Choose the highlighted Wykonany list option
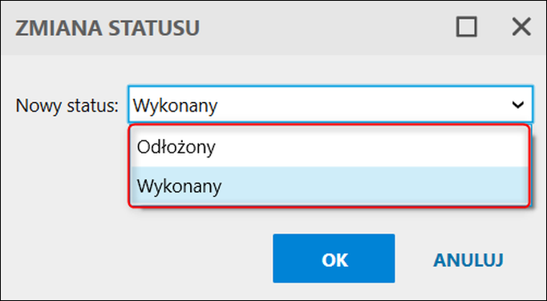Screen dimensions: 547x301 tap(329, 186)
